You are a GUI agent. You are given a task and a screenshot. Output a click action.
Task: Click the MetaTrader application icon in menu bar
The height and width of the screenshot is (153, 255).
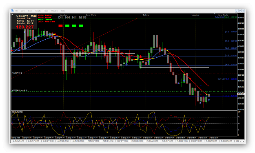(12, 11)
